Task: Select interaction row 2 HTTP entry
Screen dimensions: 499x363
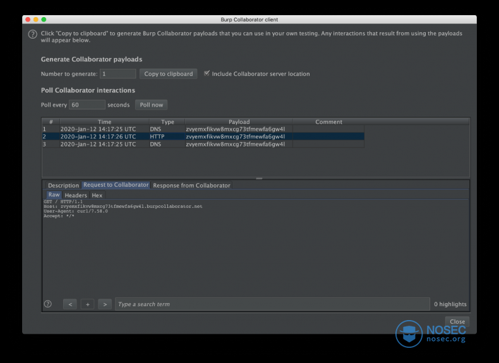Action: point(203,136)
